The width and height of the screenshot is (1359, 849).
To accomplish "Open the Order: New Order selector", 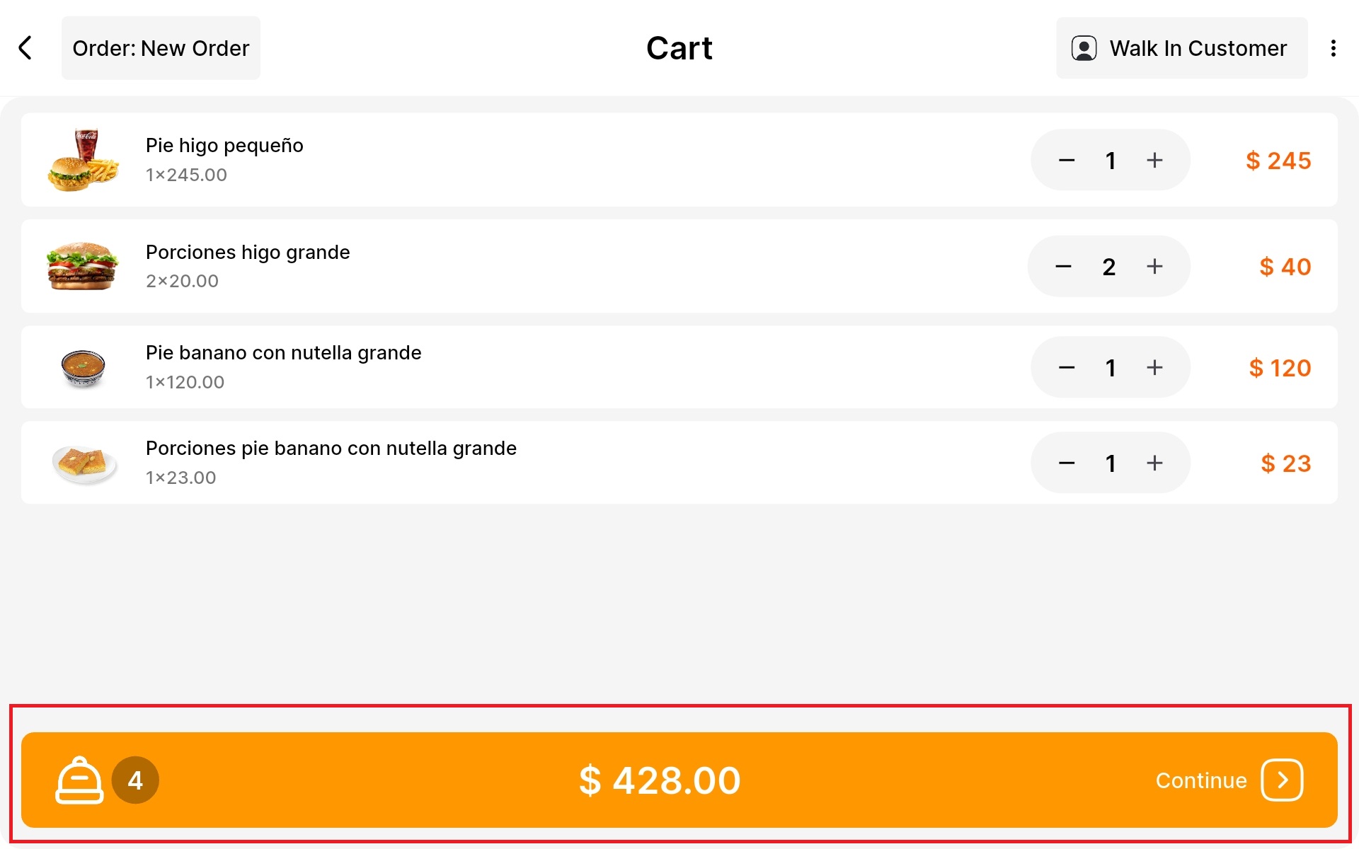I will point(161,48).
